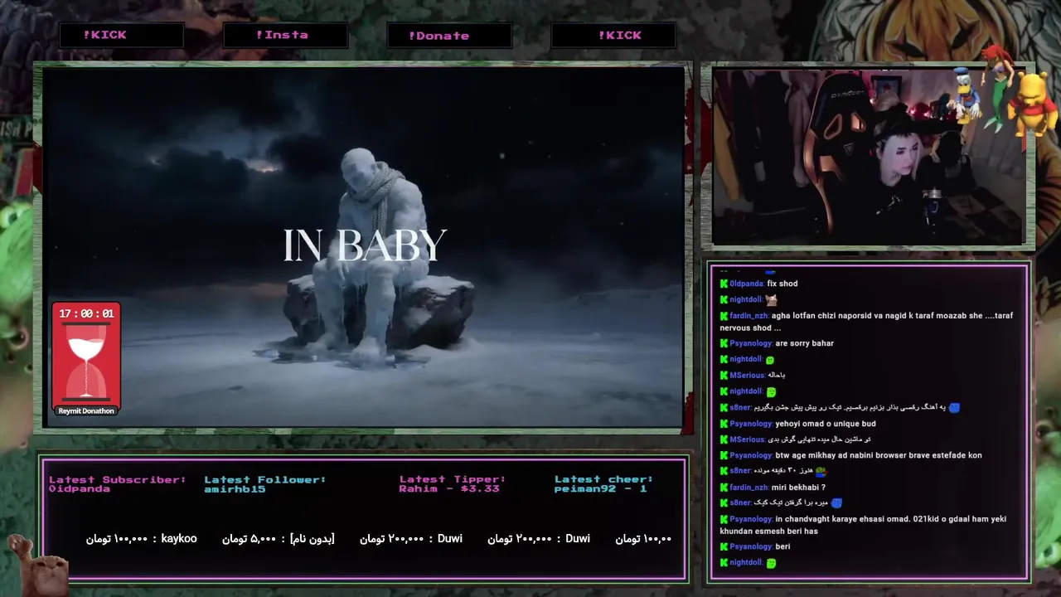The height and width of the screenshot is (597, 1061).
Task: Click the chat message "are sorry bahar"
Action: pyautogui.click(x=805, y=343)
